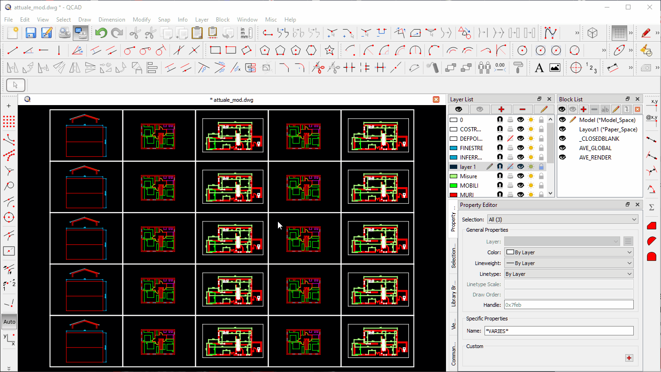This screenshot has width=661, height=372.
Task: Save the drawing with the floppy disk icon
Action: [x=31, y=33]
